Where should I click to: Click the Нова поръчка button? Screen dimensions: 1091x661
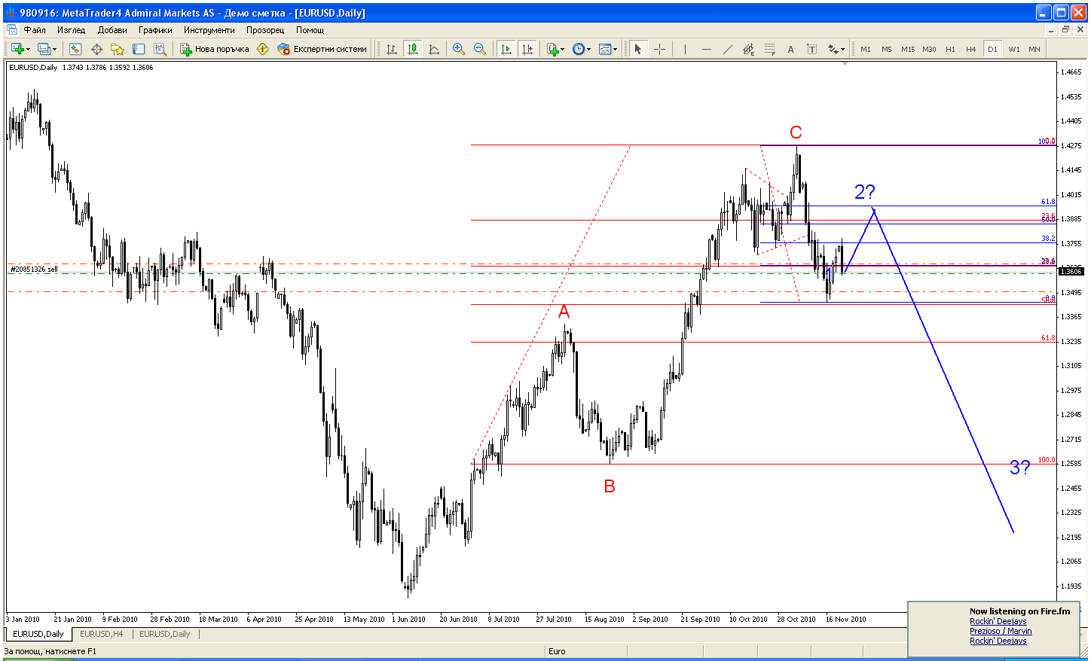(x=215, y=49)
